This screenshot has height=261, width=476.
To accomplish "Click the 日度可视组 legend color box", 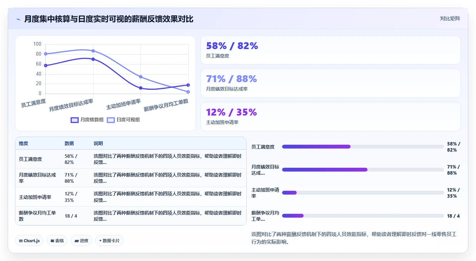I will (x=111, y=120).
